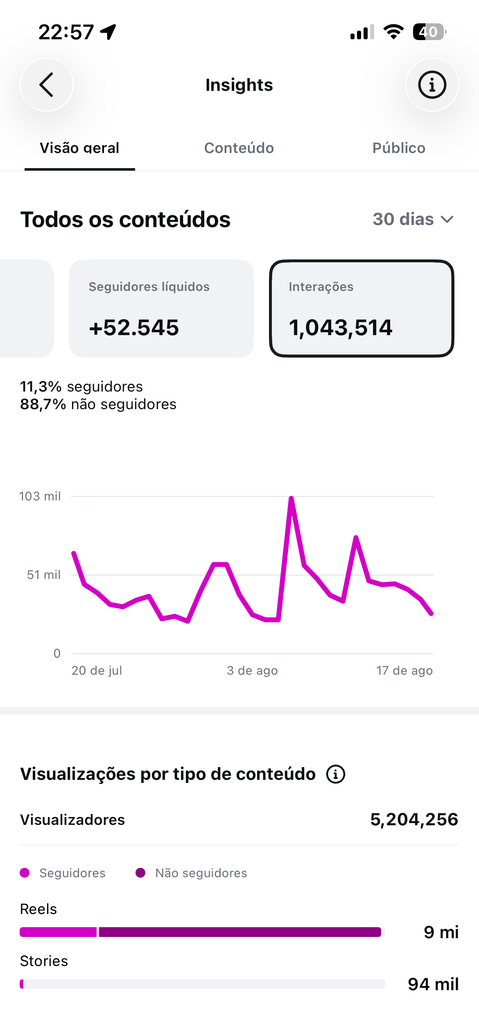Click the chevron next to 30 dias
Viewport: 479px width, 1036px height.
447,220
